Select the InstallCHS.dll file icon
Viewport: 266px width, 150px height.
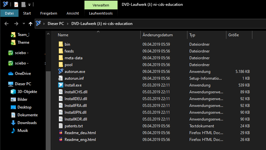coord(61,92)
